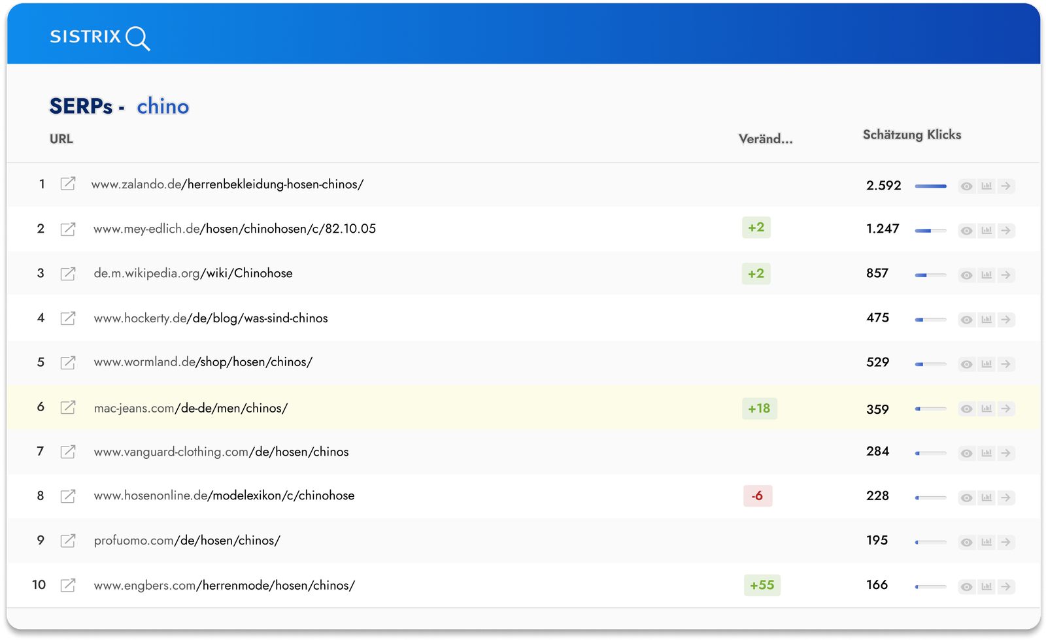Open the chart icon in zalando.de row

987,186
